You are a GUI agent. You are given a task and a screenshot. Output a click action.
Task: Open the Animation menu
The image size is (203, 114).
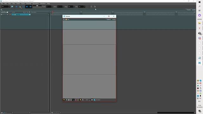[x=36, y=3]
